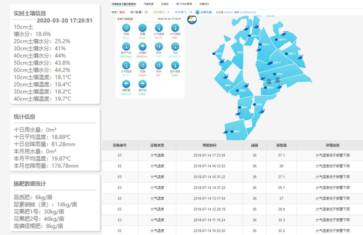Click the 气压 pressure icon showing 29.42in H

(x=175, y=47)
